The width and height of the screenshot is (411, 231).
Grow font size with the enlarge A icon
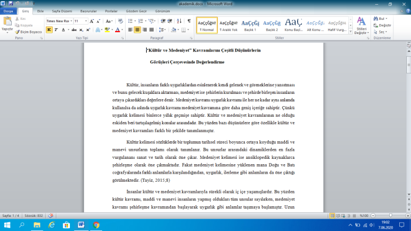click(92, 21)
